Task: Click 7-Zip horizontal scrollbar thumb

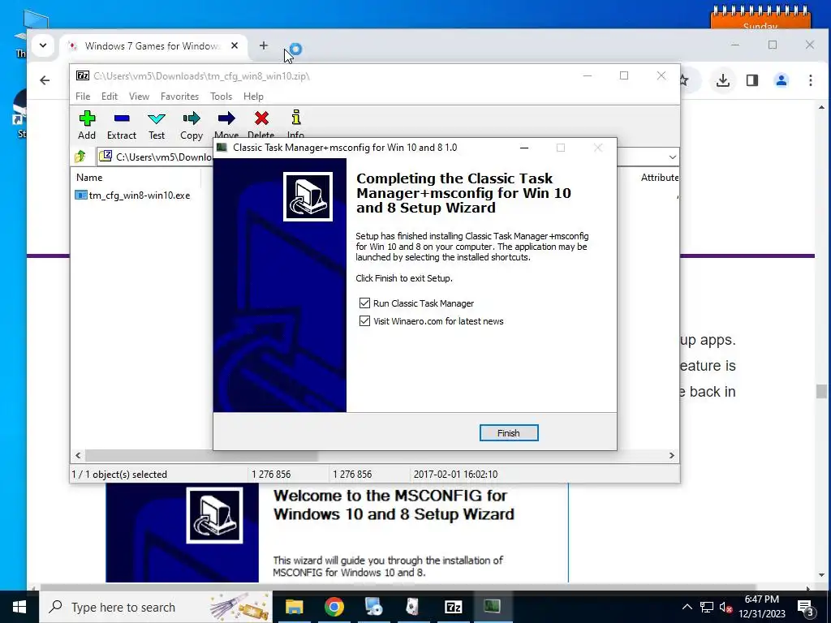Action: pos(201,455)
